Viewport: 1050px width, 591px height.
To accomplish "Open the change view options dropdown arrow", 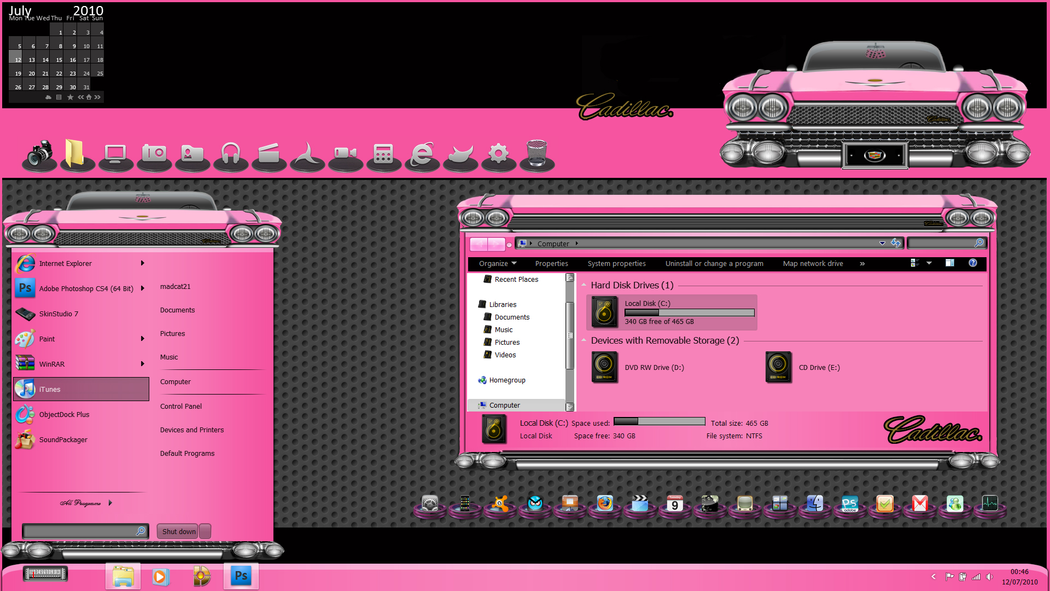I will [x=929, y=263].
